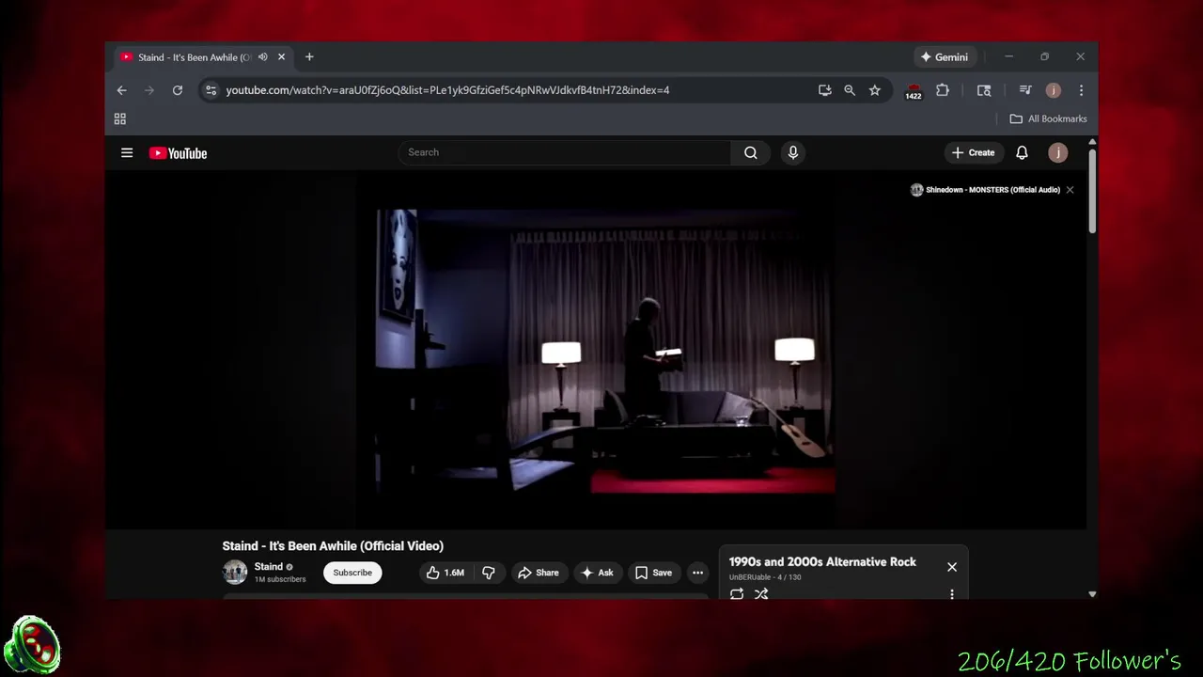This screenshot has height=677, width=1203.
Task: Start voice search with microphone
Action: [793, 152]
